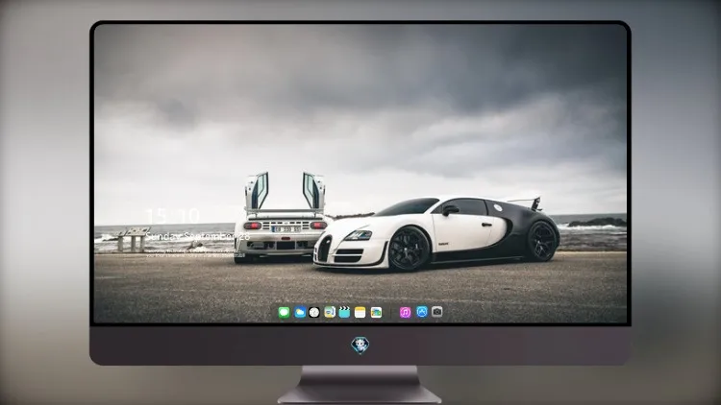Open the green Messages dock icon
Screen dimensions: 721x405
(x=285, y=312)
